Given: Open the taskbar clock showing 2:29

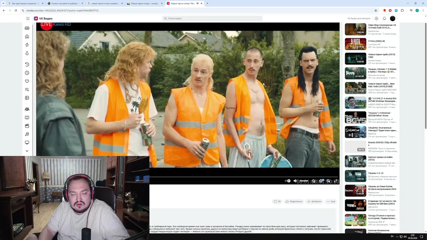Looking at the screenshot, I should coord(413,237).
